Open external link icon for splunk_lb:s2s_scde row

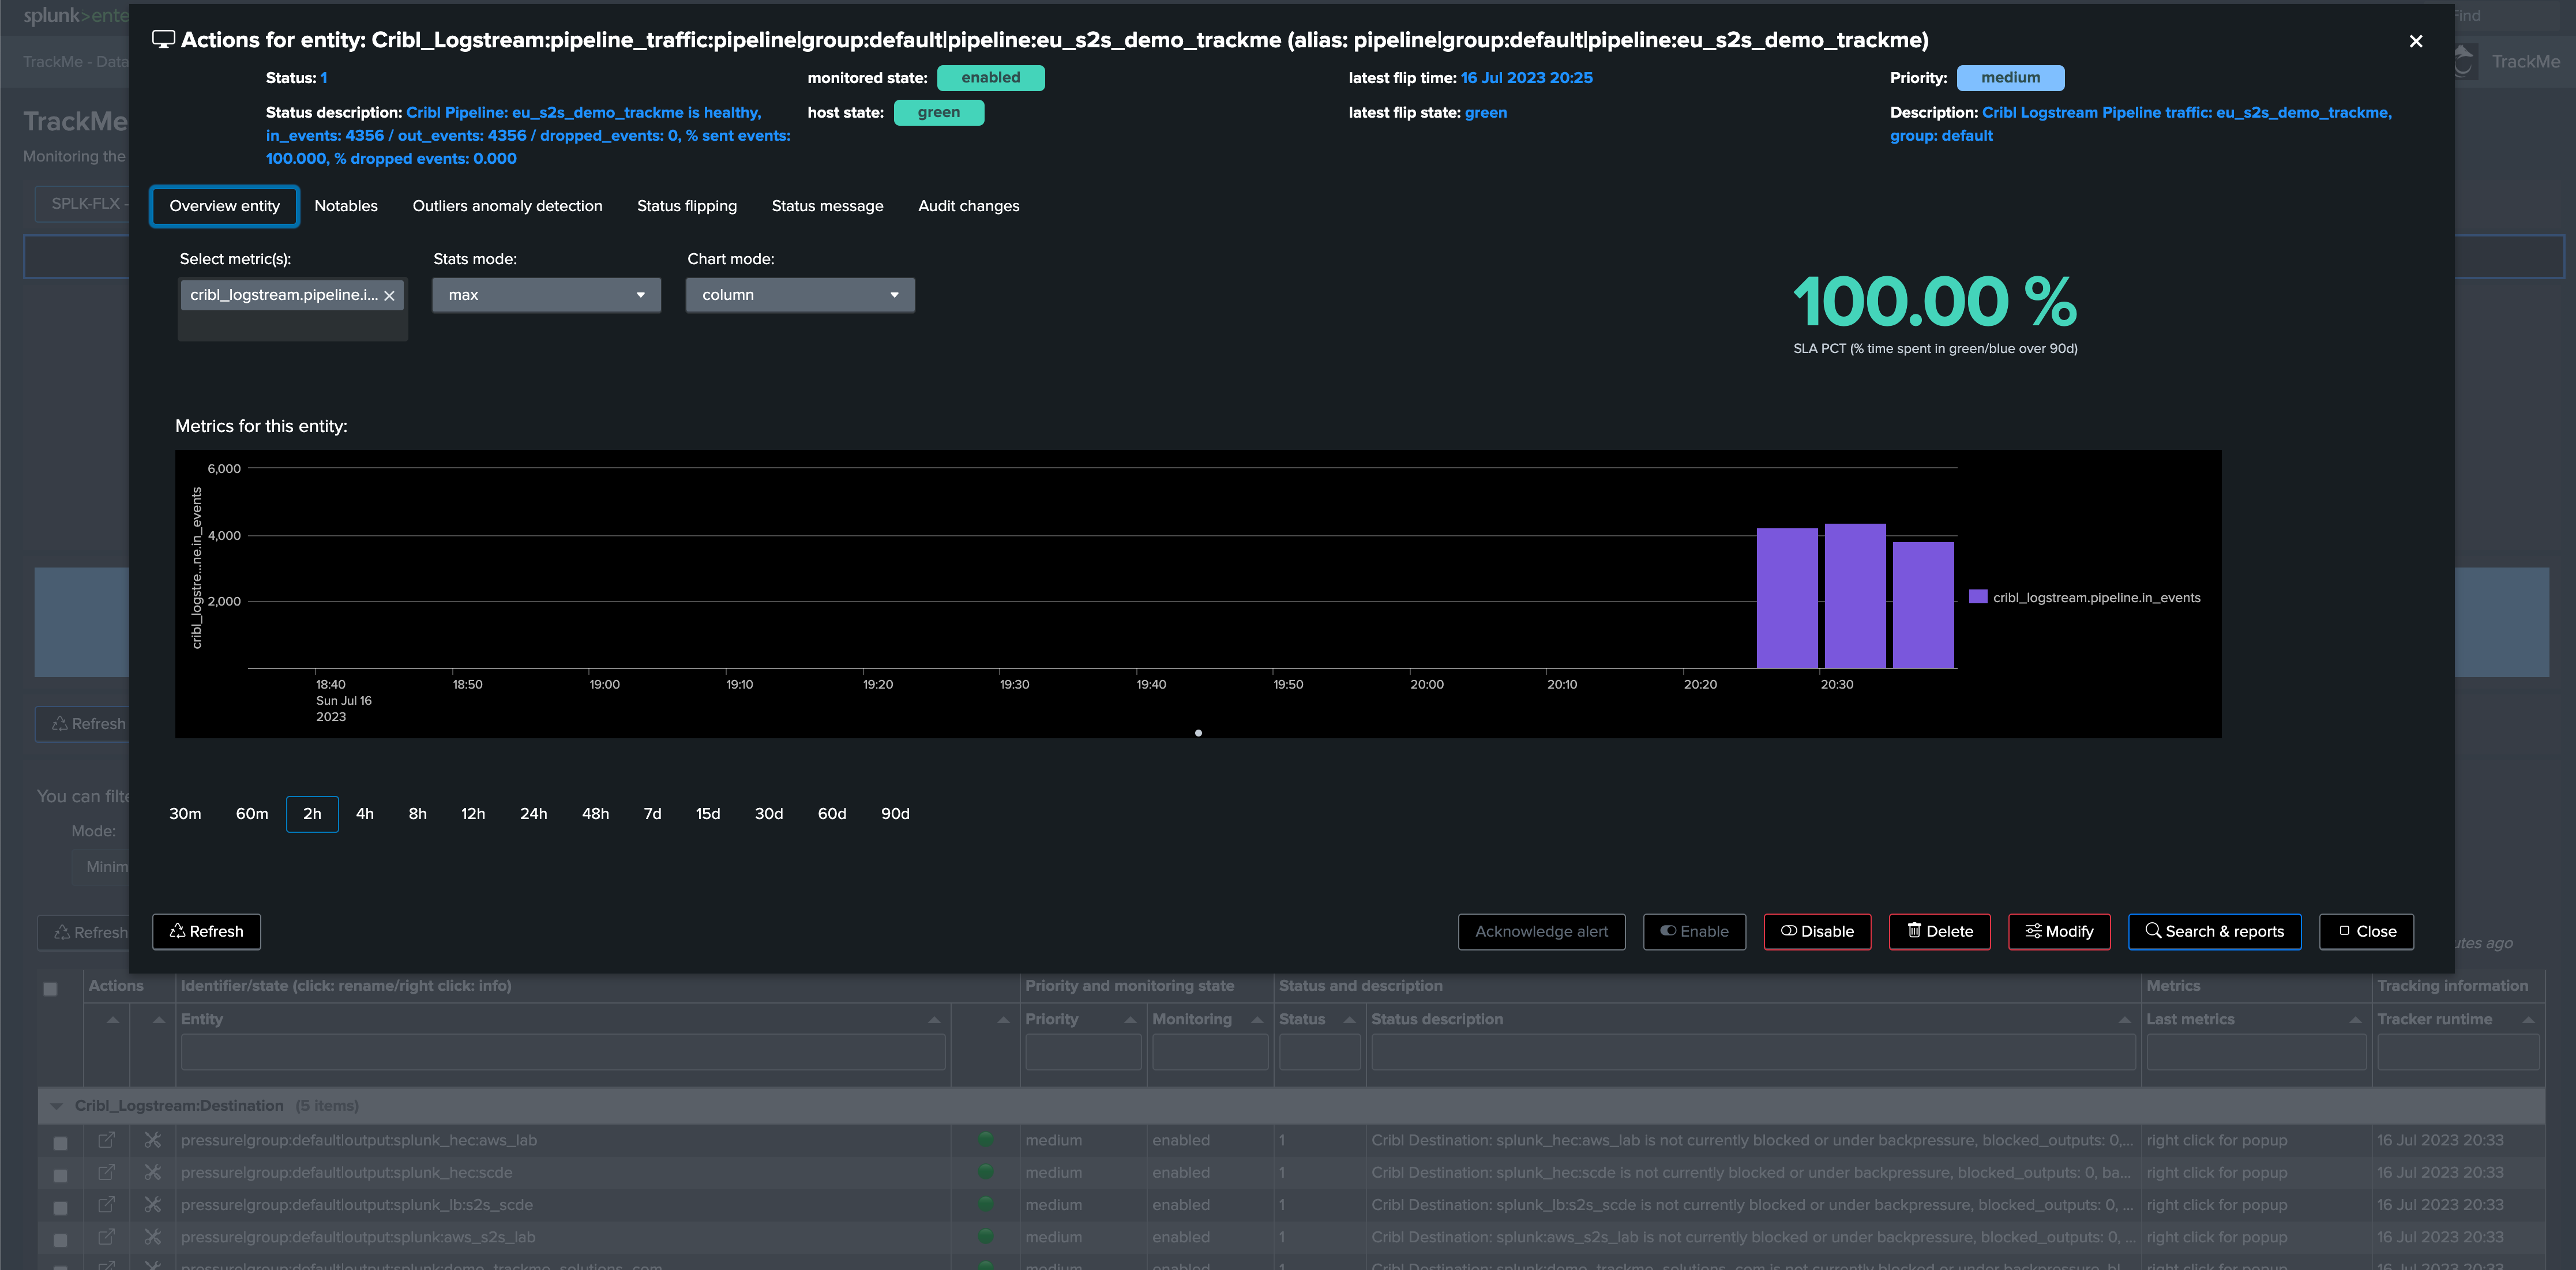(106, 1205)
